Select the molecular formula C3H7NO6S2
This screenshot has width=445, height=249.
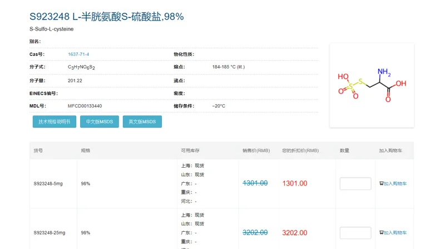pyautogui.click(x=81, y=67)
